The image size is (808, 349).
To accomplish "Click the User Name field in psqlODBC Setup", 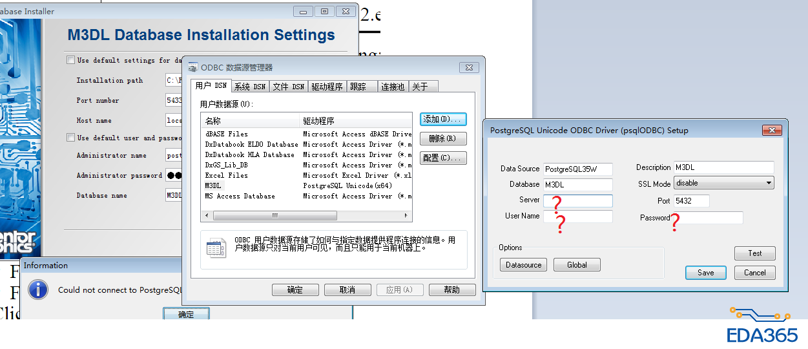I will click(577, 217).
